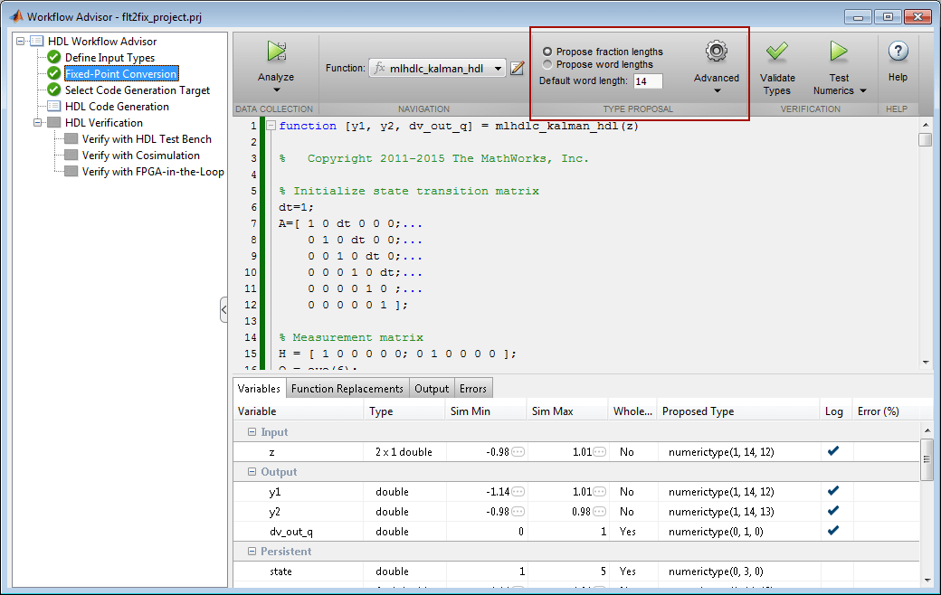Screen dimensions: 941x595
Task: Run Test Numerics play icon
Action: (839, 52)
